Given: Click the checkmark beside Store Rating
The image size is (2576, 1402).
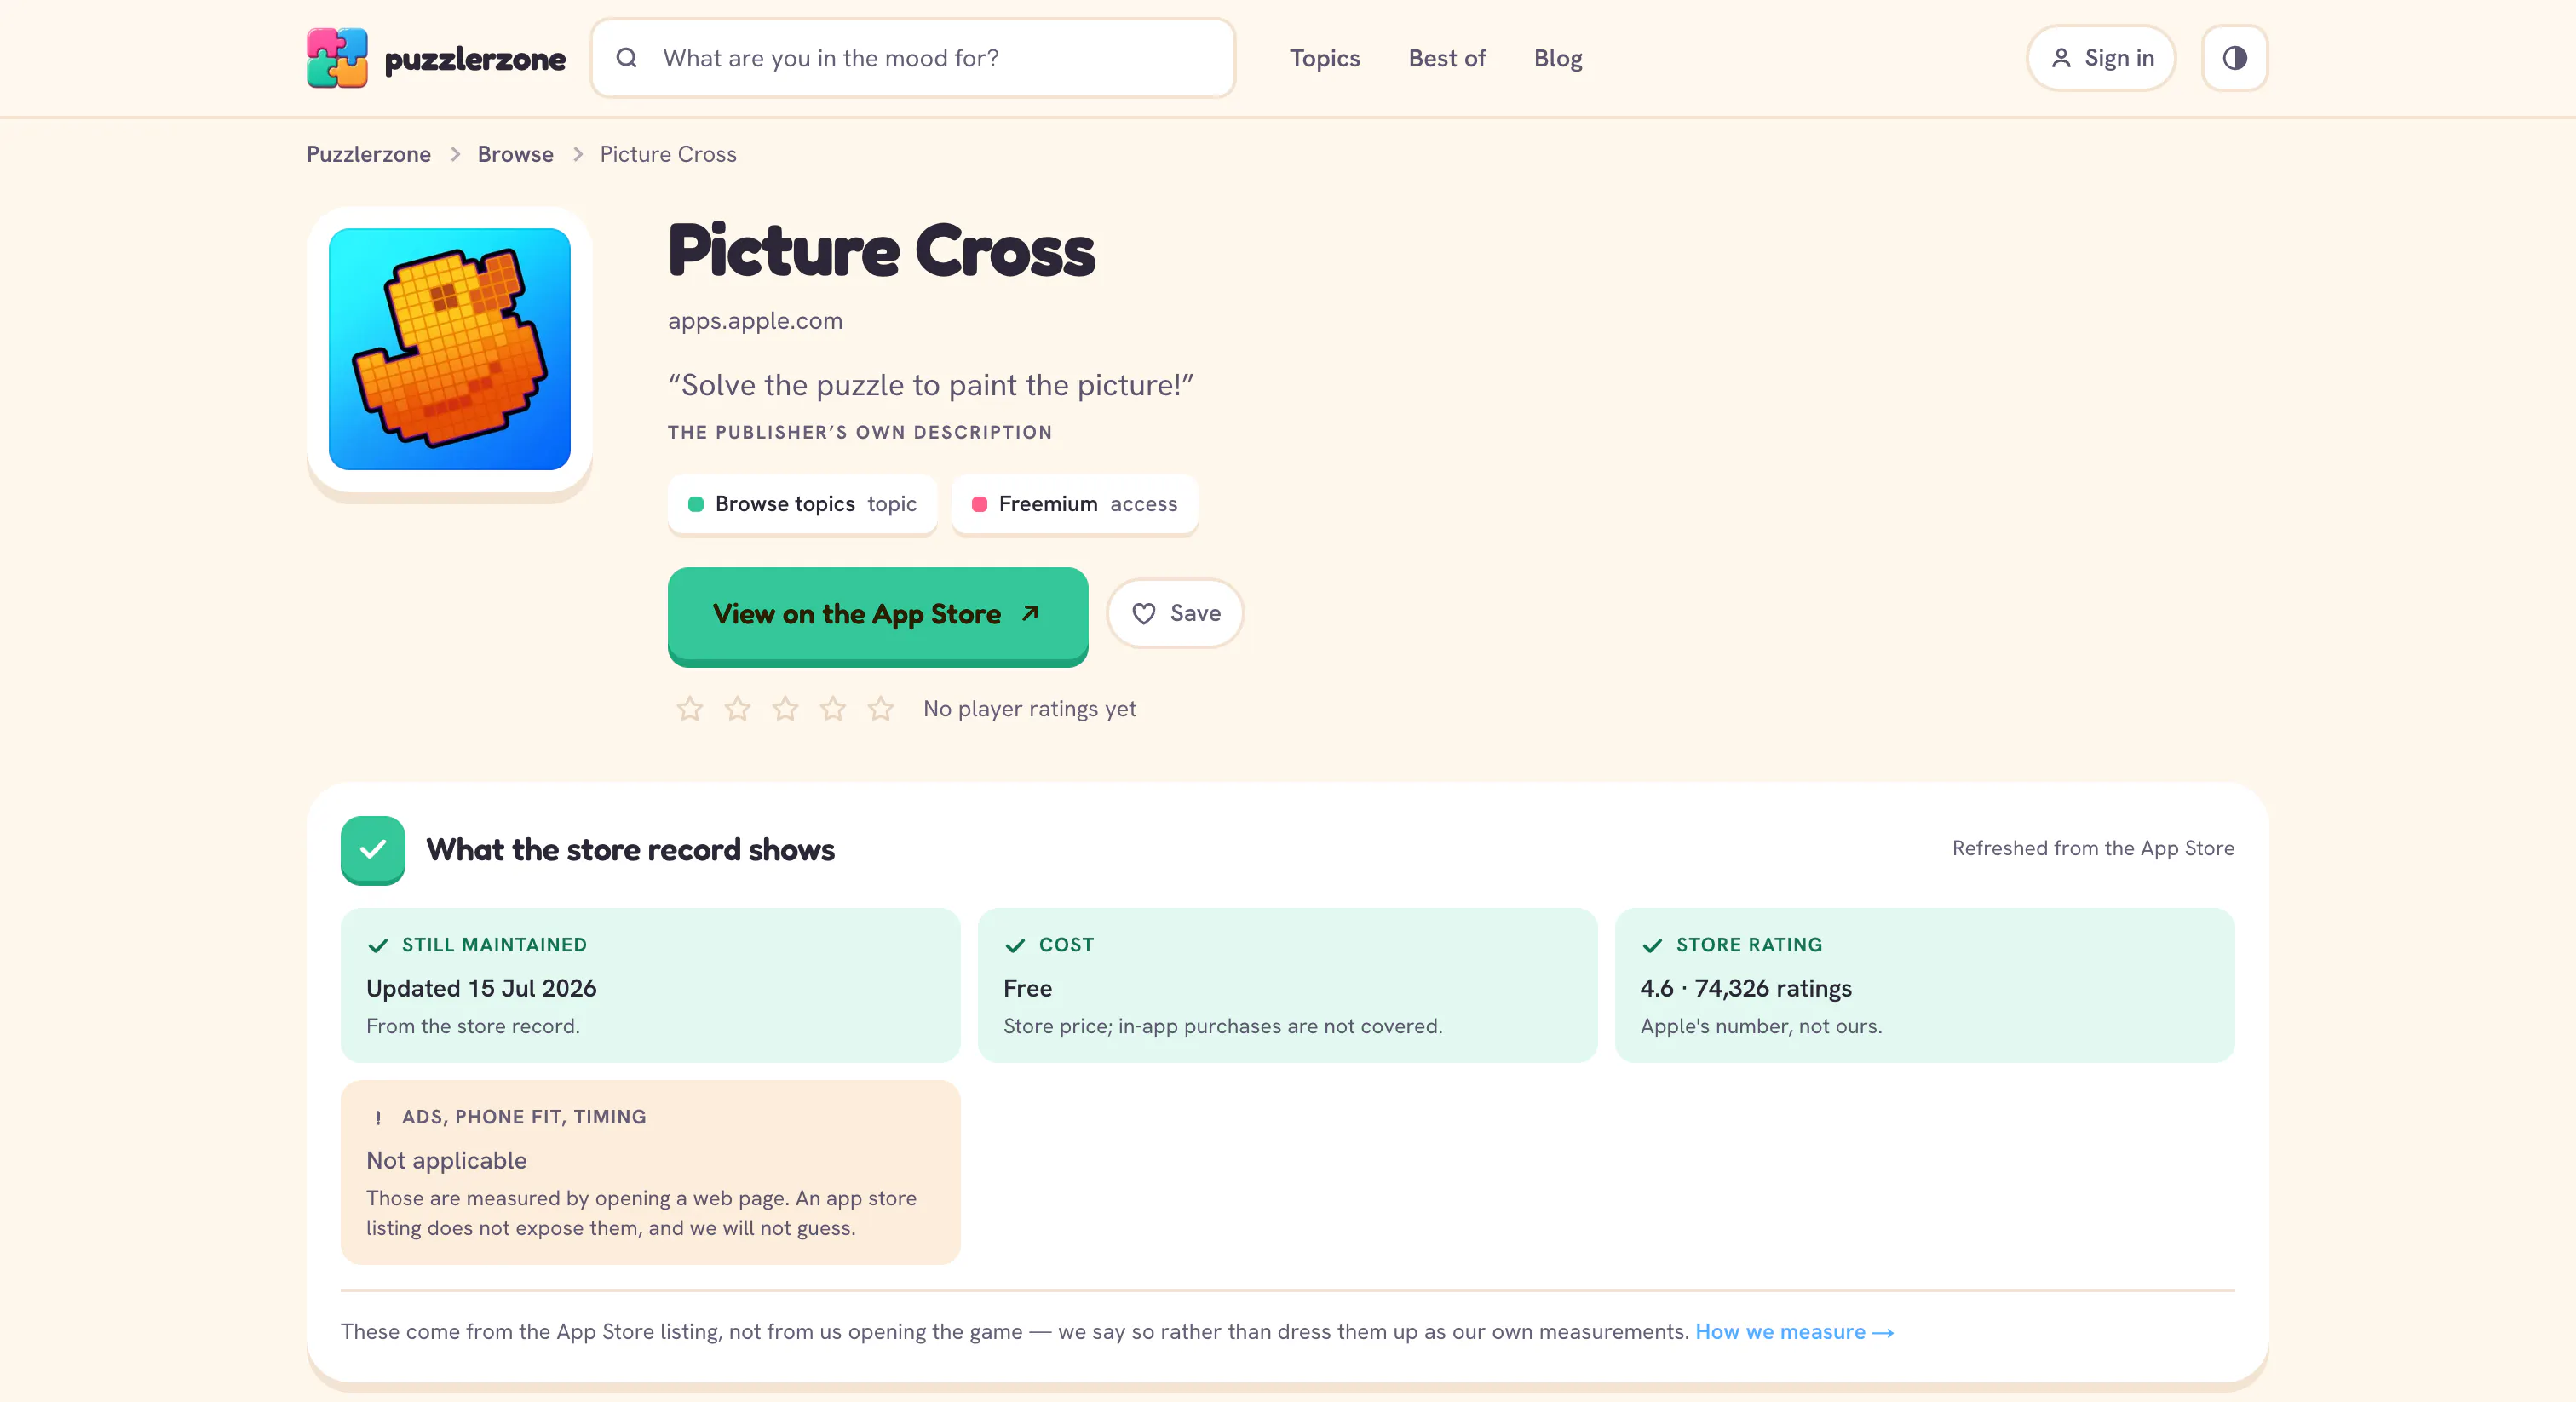Looking at the screenshot, I should click(x=1652, y=946).
